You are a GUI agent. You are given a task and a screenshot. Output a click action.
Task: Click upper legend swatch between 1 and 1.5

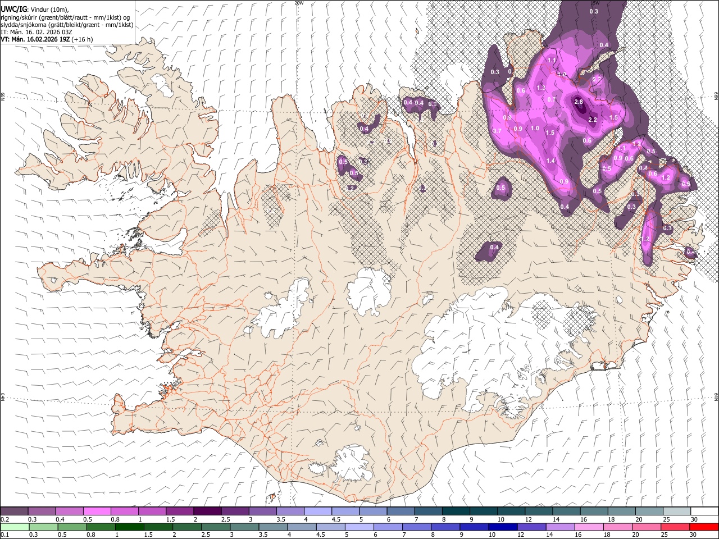[152, 511]
